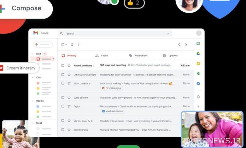
Task: Open search options dropdown arrow
Action: click(168, 33)
